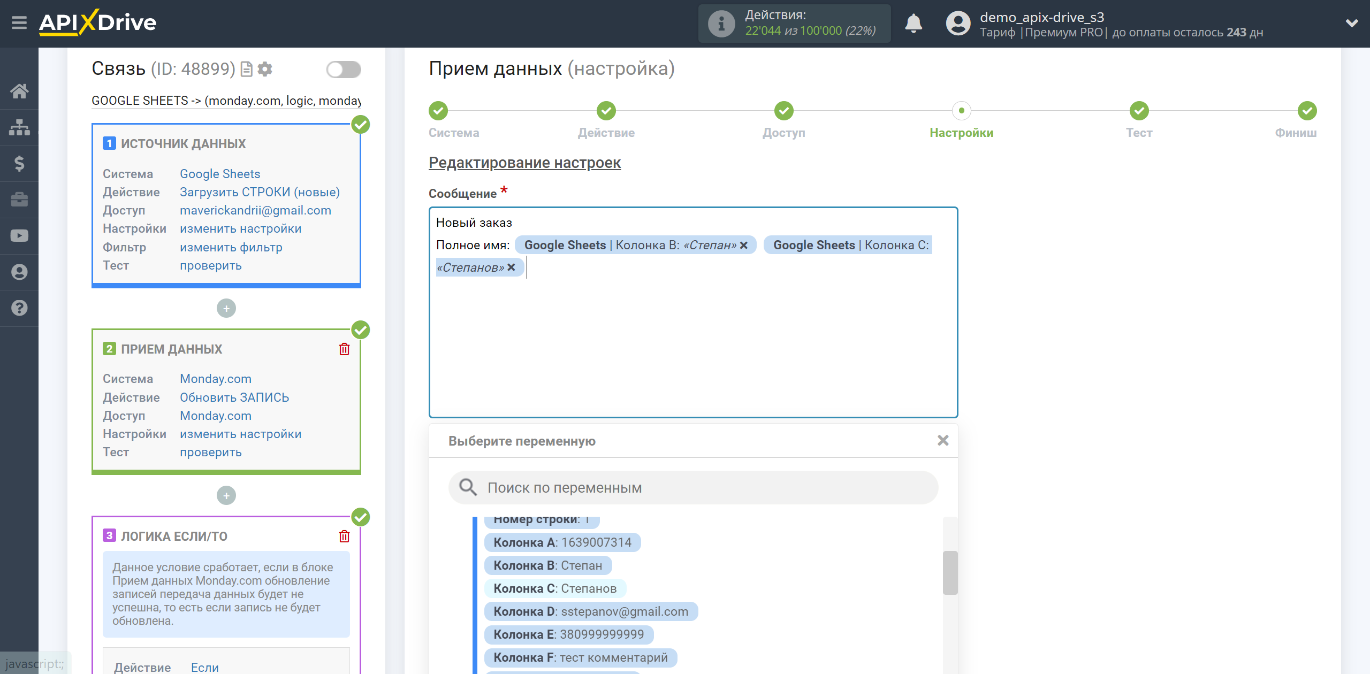Delete the ЛОГИКА ЕСЛИ/ТО block
This screenshot has height=674, width=1370.
[344, 536]
